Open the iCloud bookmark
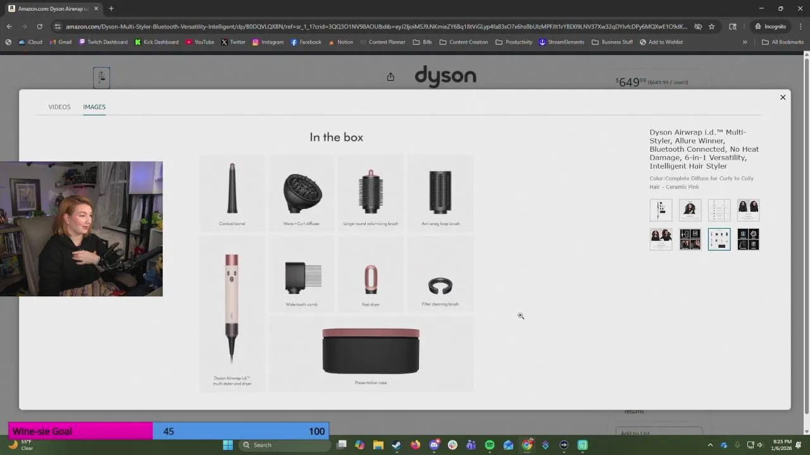The height and width of the screenshot is (455, 810). coord(30,42)
